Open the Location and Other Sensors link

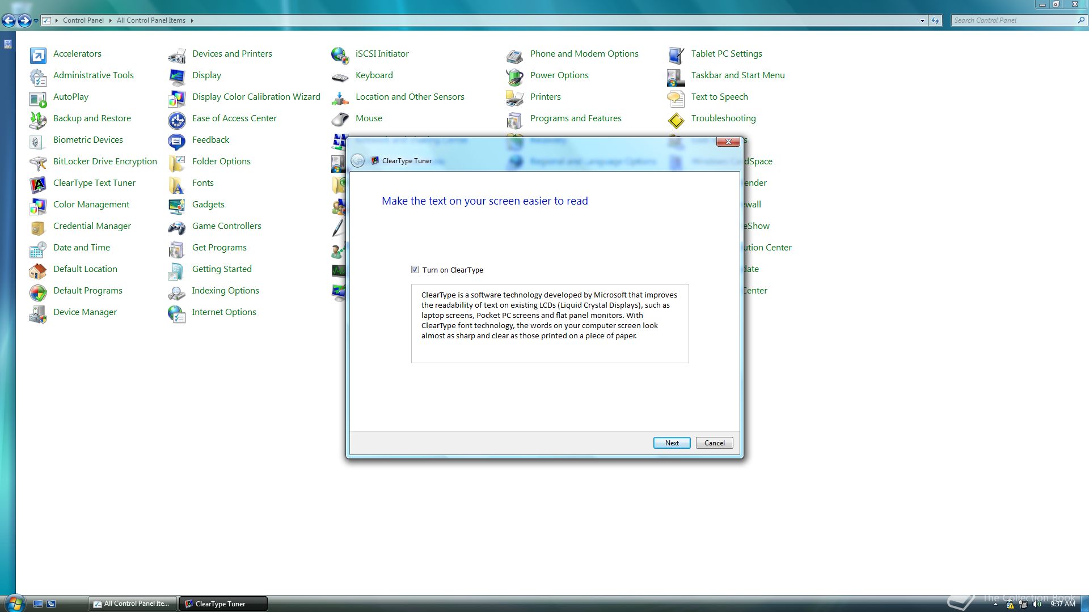410,96
